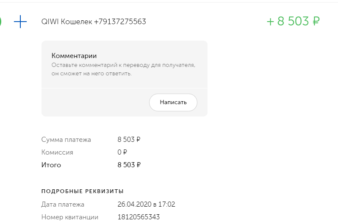Select the total value beside "Итого"
Viewport: 338px width, 224px height.
pyautogui.click(x=129, y=165)
